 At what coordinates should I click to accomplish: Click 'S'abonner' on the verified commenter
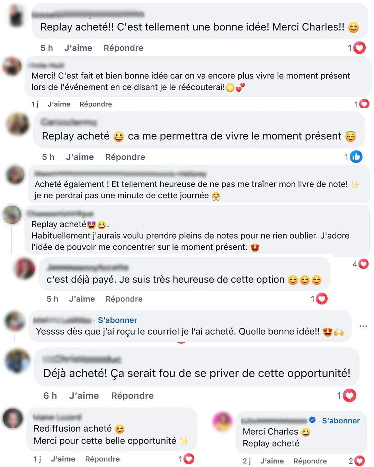click(341, 421)
